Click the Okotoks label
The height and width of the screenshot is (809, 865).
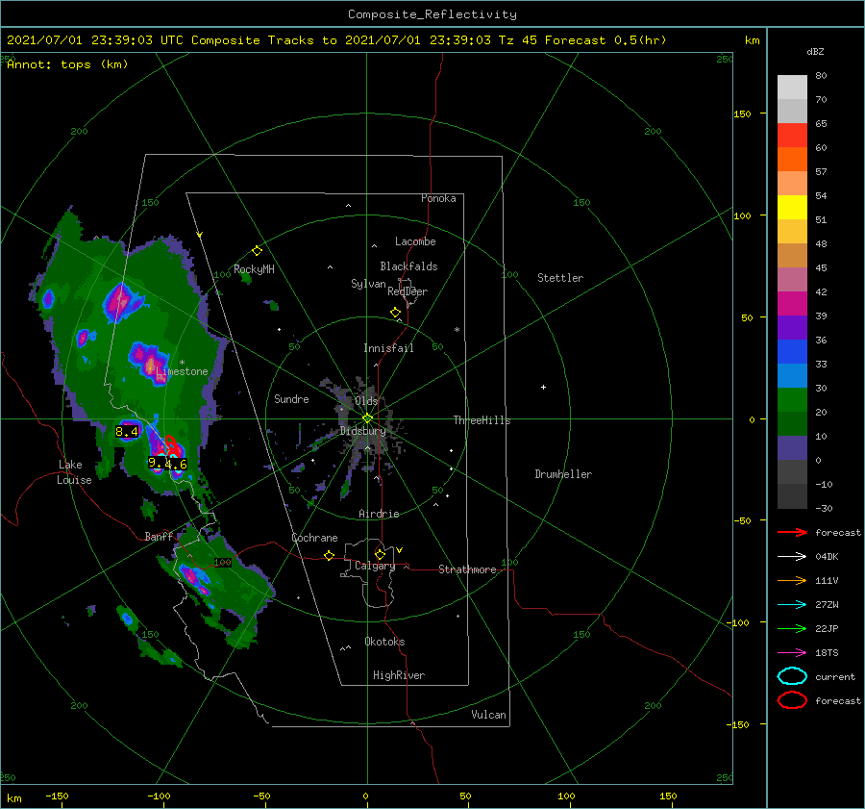(x=385, y=642)
